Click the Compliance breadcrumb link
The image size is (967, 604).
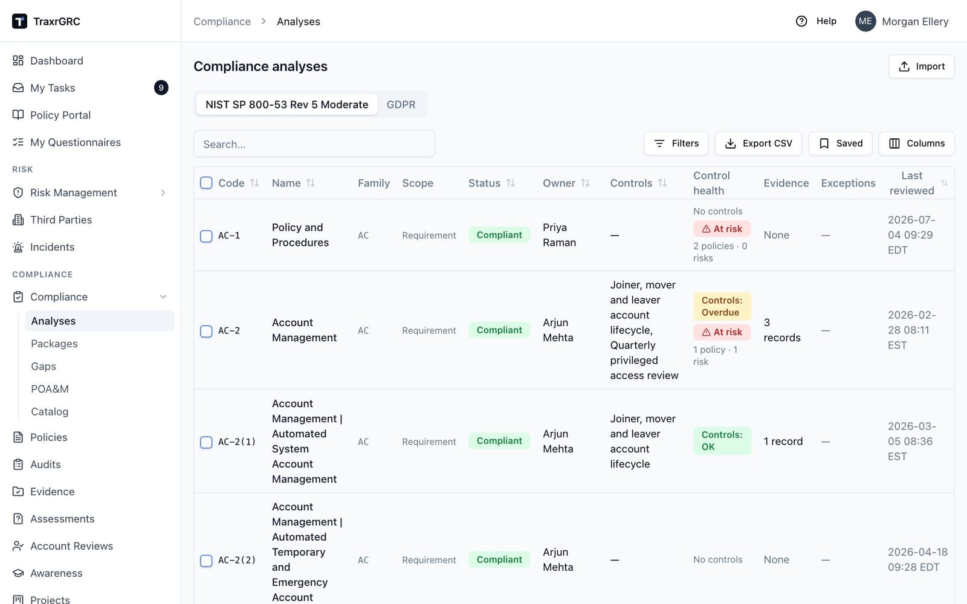tap(222, 21)
